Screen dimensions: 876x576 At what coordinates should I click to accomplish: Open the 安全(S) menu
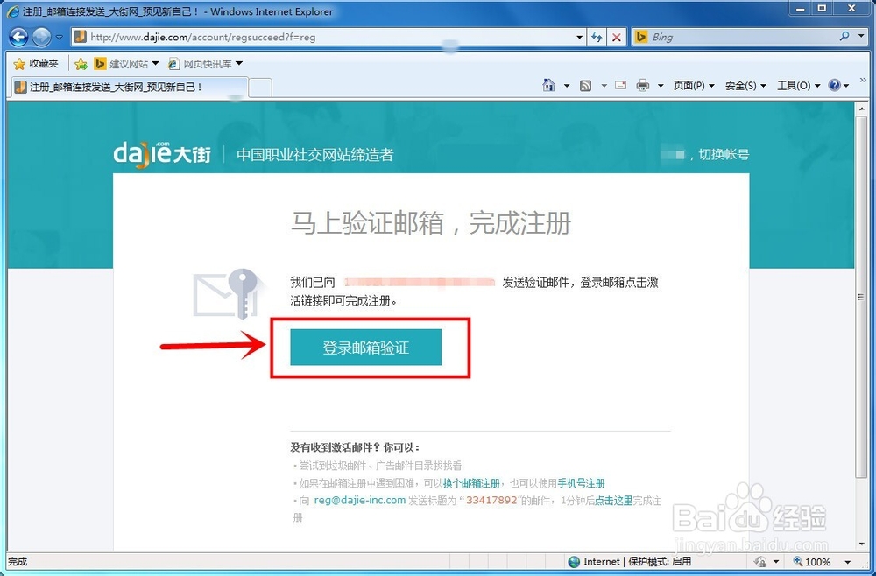pyautogui.click(x=745, y=86)
